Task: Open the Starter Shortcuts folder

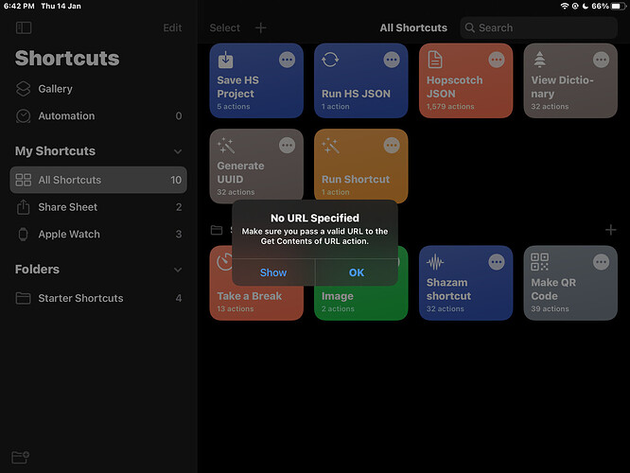Action: pyautogui.click(x=80, y=298)
